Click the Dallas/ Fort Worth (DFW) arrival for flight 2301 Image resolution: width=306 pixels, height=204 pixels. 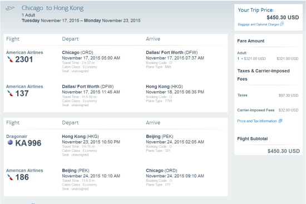pyautogui.click(x=172, y=52)
